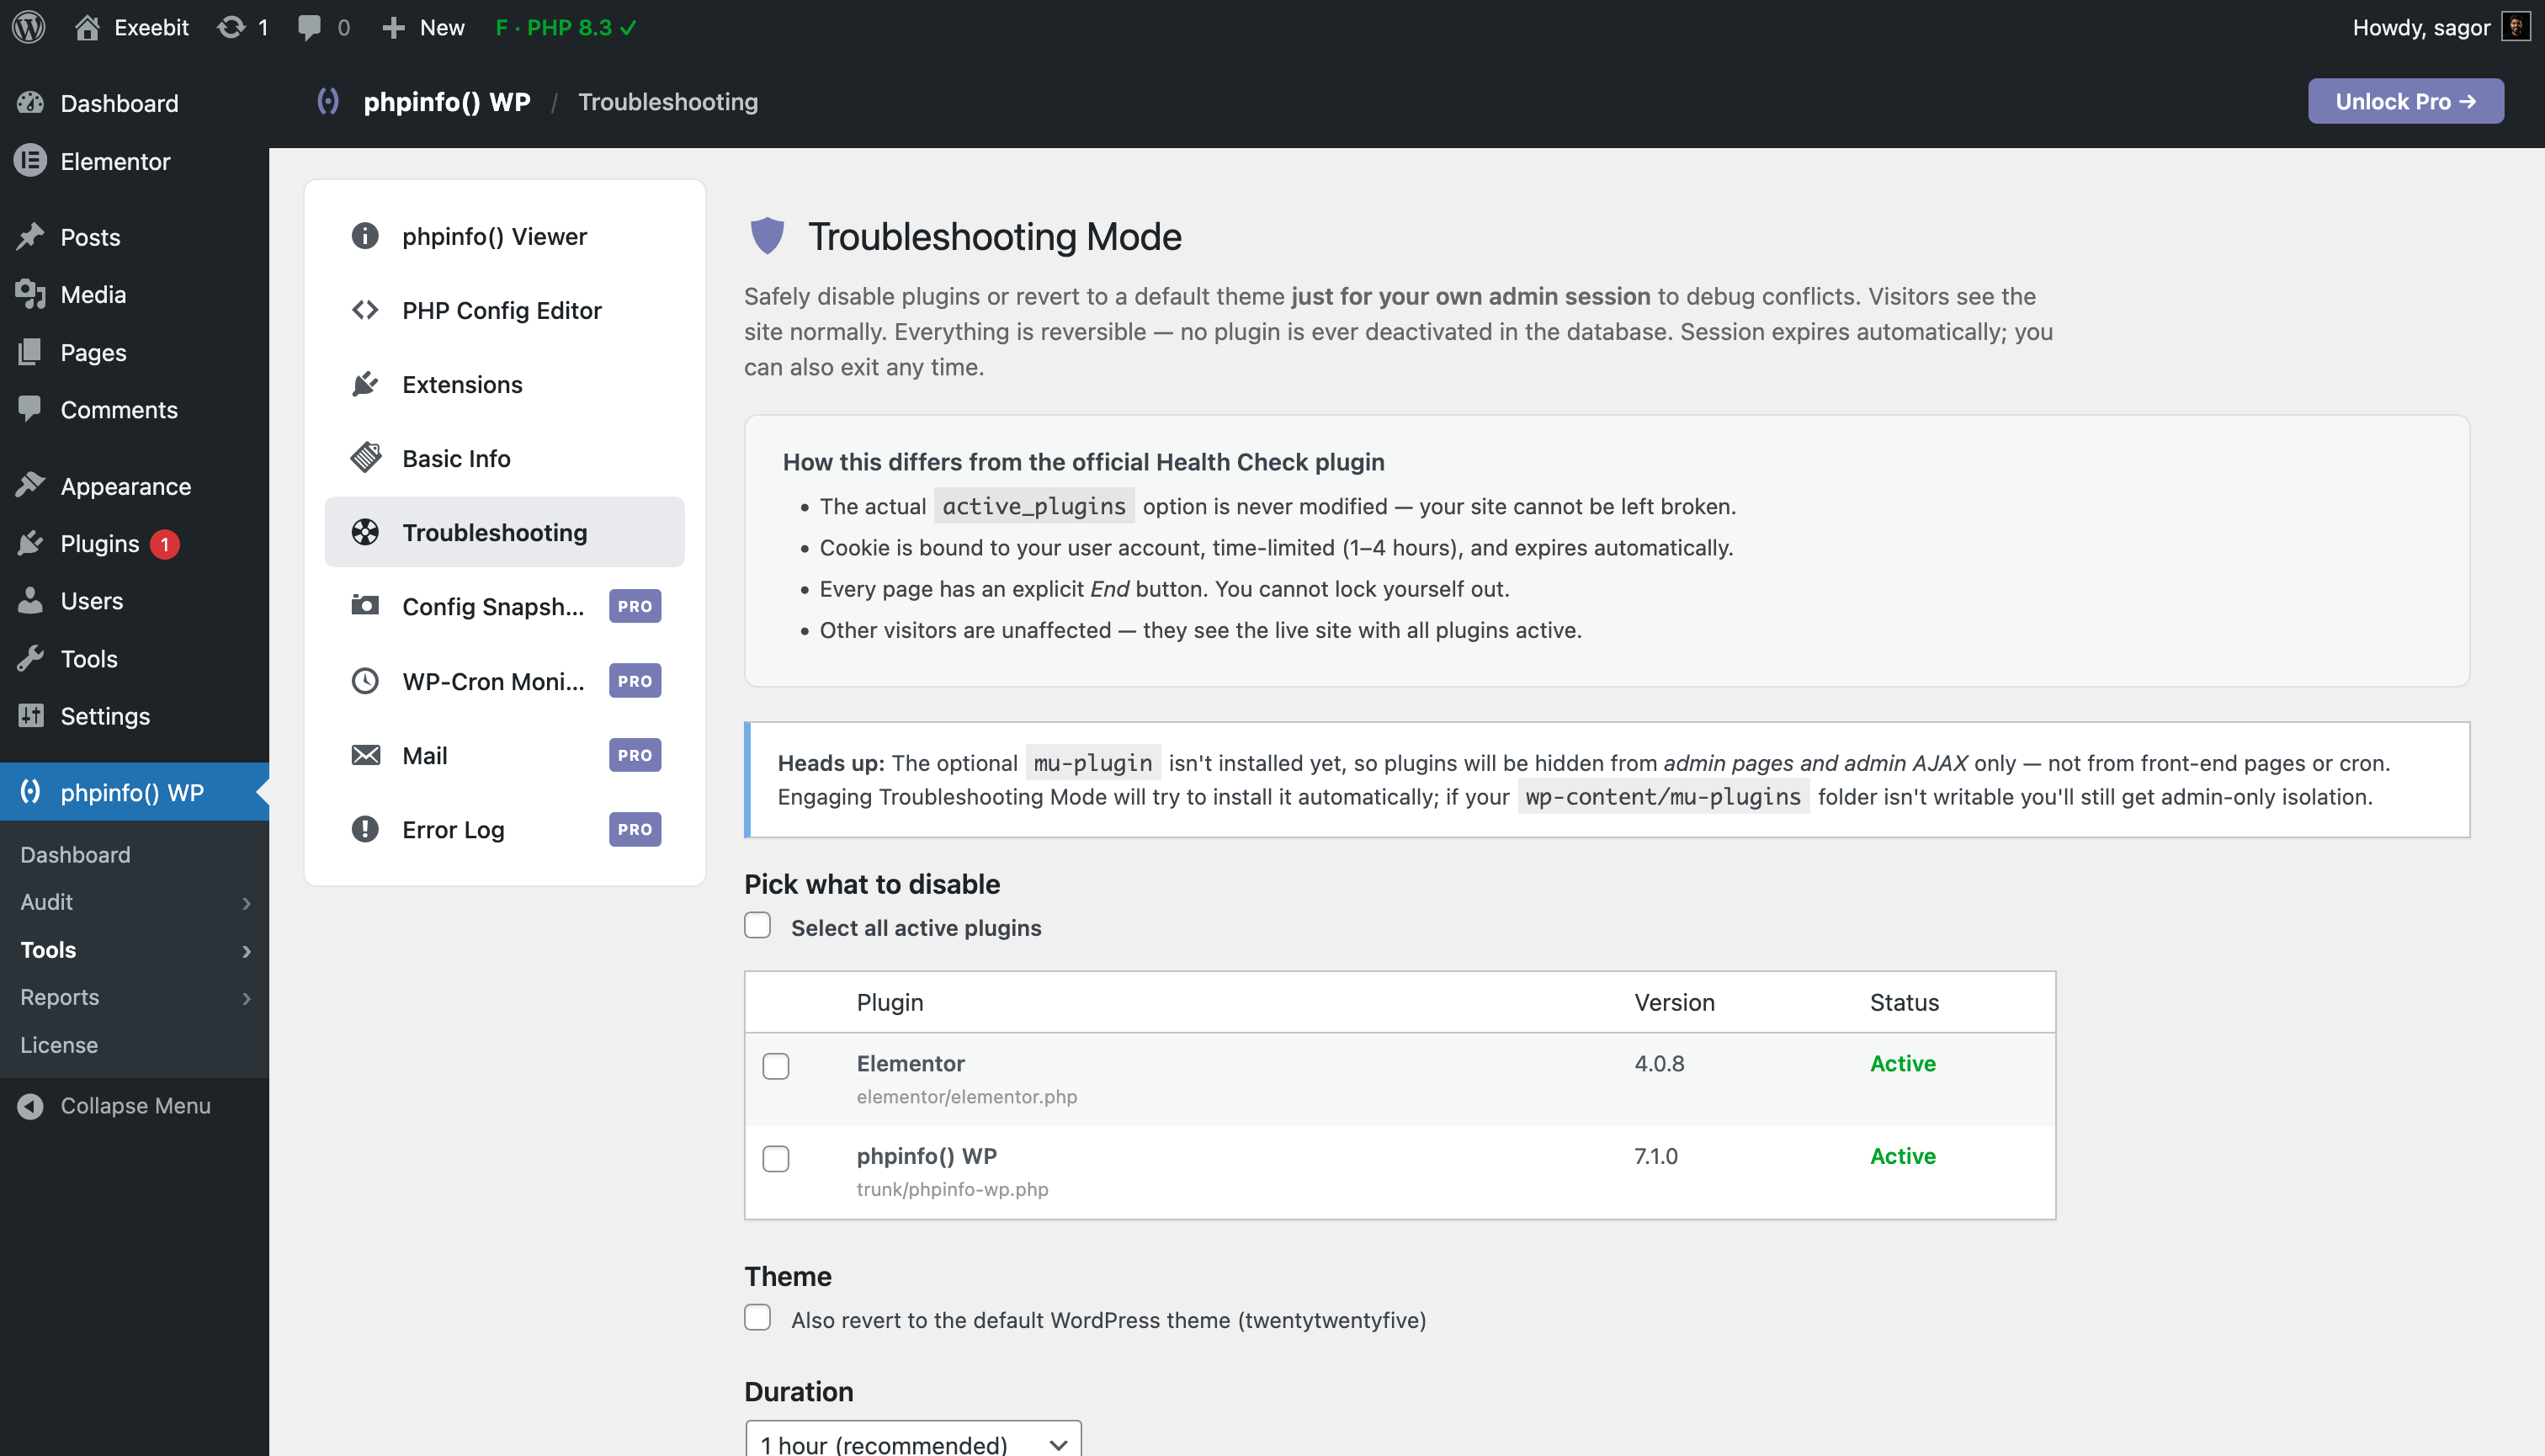This screenshot has height=1456, width=2545.
Task: Click the Comments icon in sidebar
Action: tap(31, 409)
